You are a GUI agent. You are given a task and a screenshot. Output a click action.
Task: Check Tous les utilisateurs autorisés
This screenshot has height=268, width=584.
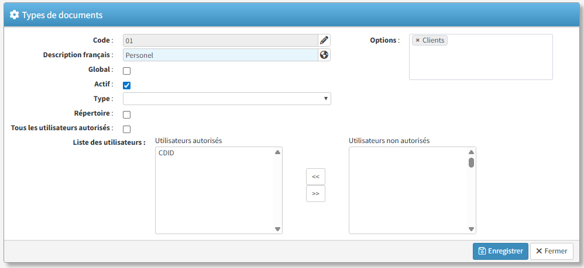coord(126,129)
